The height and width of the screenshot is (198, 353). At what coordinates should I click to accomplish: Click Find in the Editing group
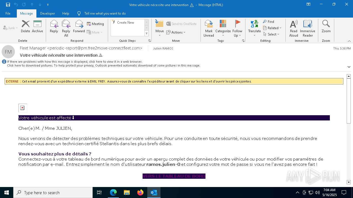(x=269, y=21)
